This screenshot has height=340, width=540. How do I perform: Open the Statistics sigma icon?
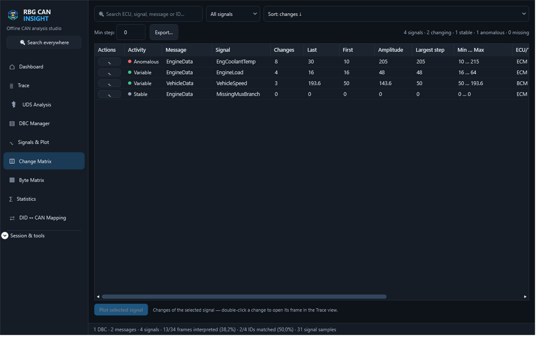pyautogui.click(x=11, y=200)
